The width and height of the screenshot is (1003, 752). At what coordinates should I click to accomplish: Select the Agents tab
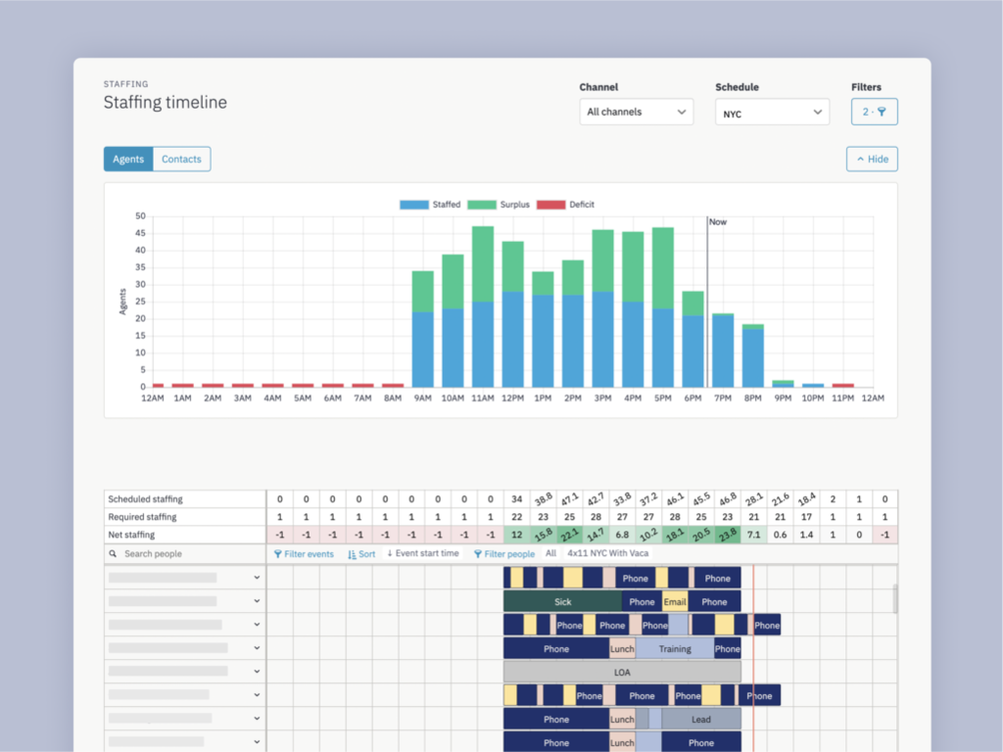pos(128,159)
